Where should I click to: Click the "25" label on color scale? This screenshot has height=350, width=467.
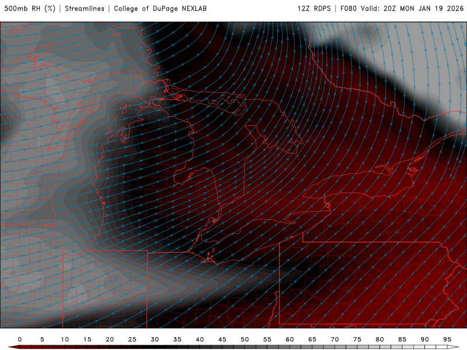133,339
